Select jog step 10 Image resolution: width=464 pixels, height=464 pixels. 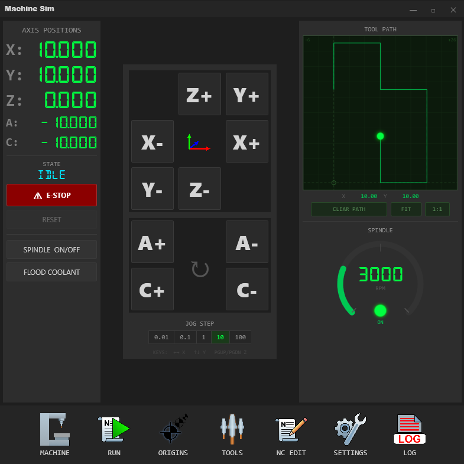[220, 338]
